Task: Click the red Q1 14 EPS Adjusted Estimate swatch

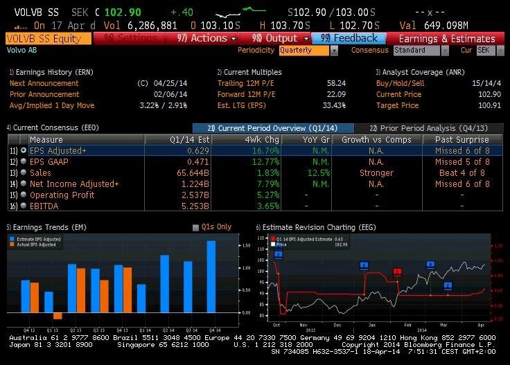Action: [x=273, y=239]
